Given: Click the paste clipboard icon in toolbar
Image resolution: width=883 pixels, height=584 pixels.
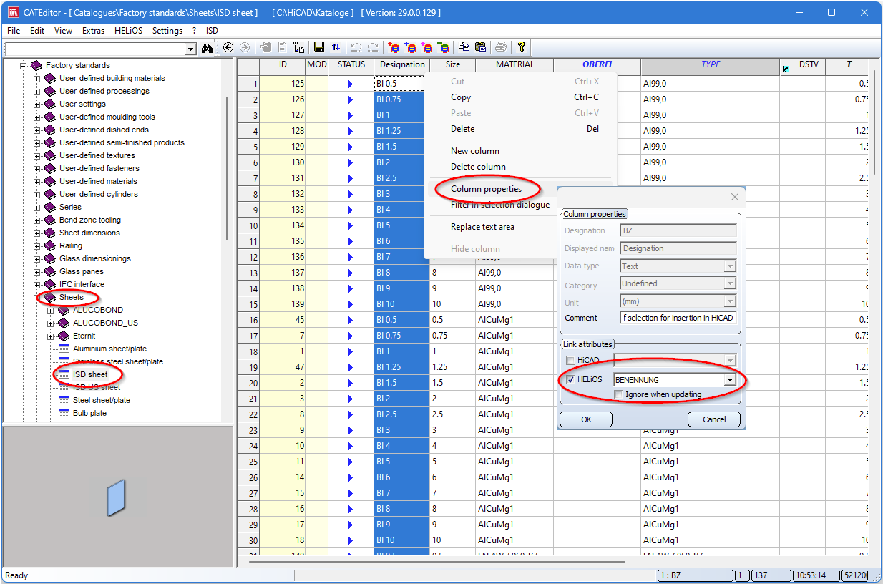Looking at the screenshot, I should [x=480, y=47].
